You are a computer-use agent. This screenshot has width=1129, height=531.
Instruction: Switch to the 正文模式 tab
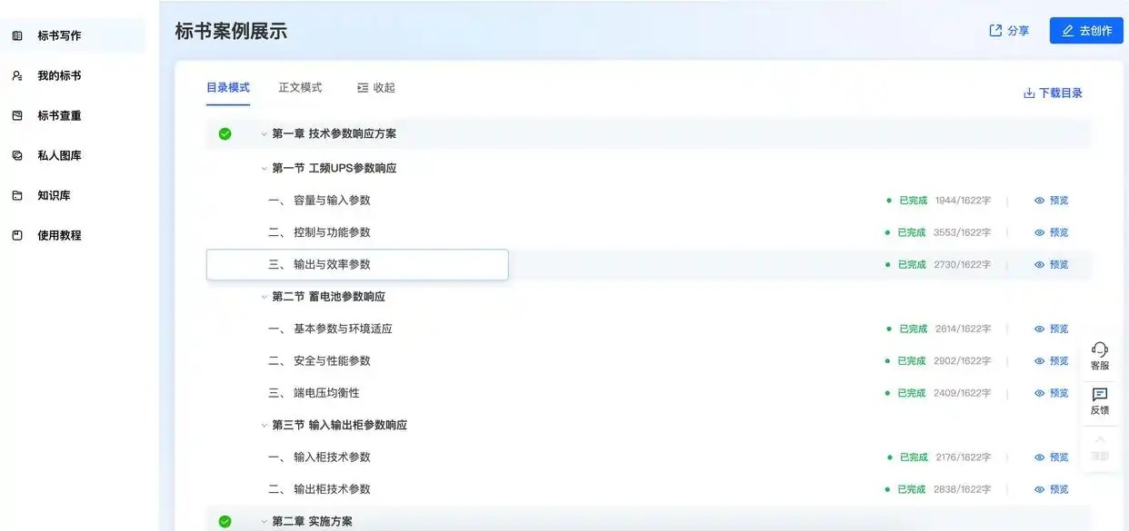point(300,87)
